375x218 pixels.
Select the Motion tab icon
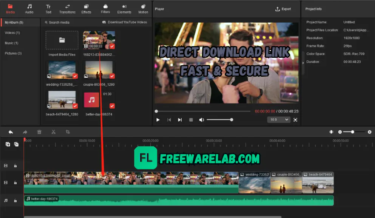[143, 8]
